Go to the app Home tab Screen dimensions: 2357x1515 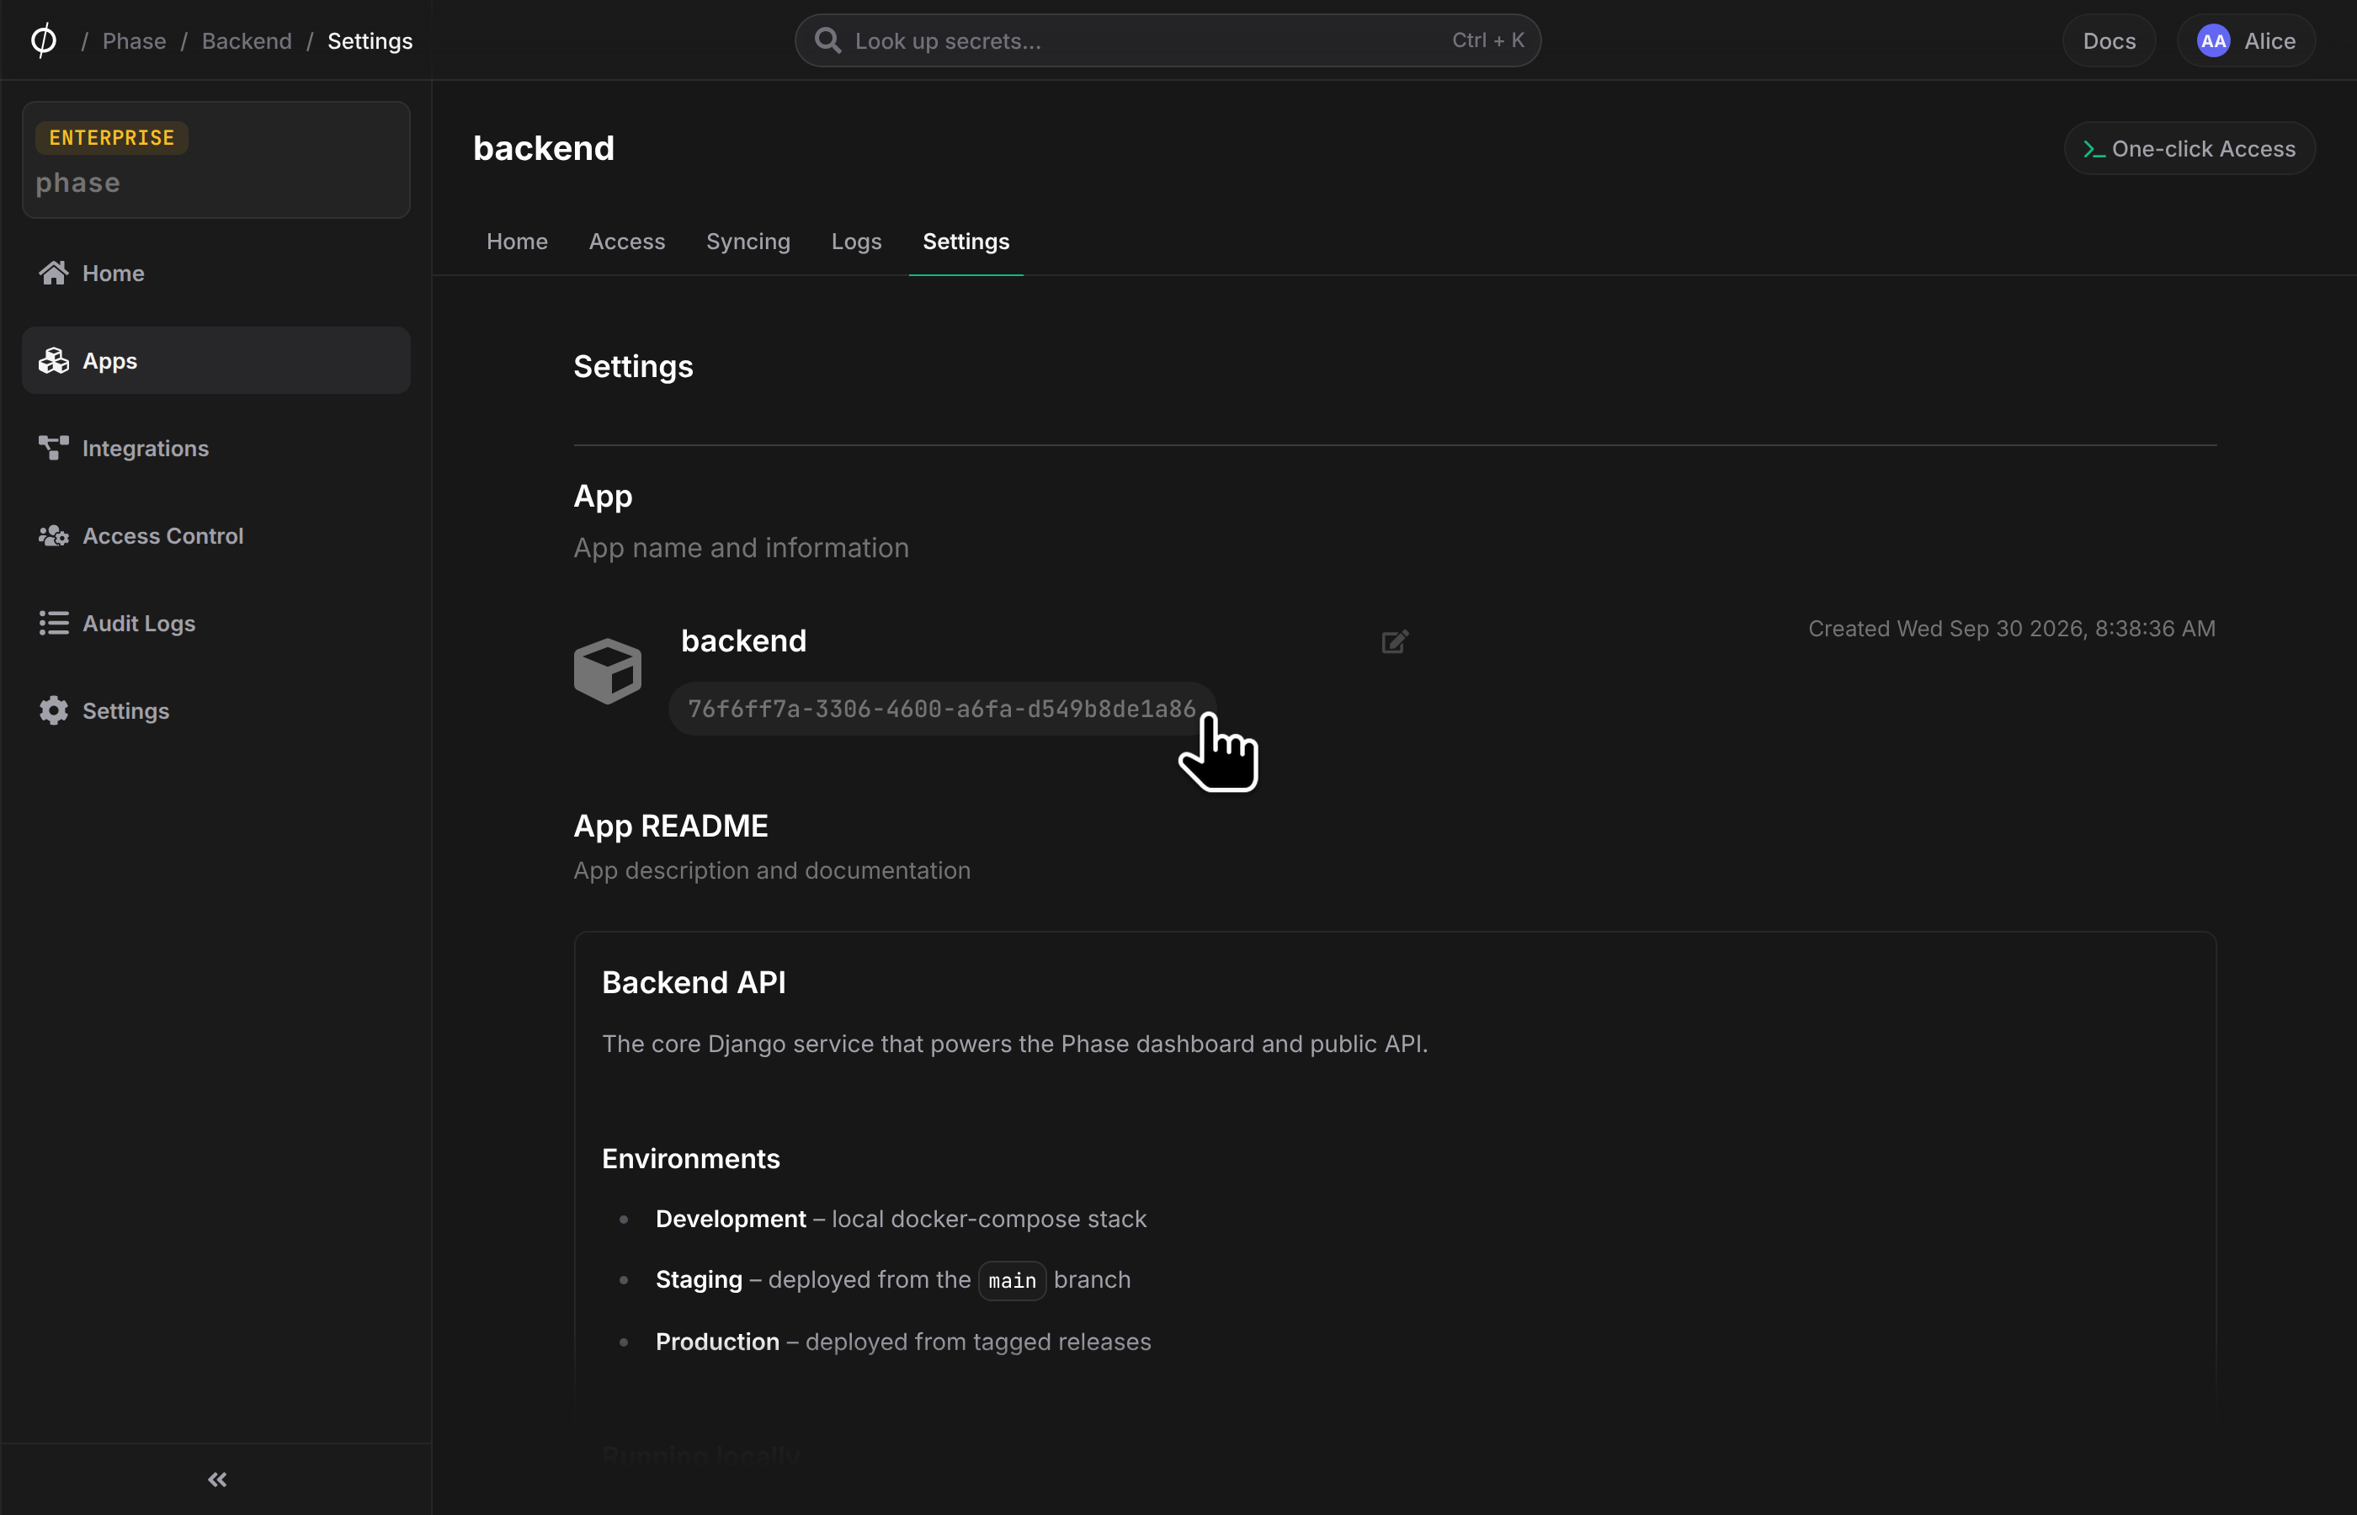click(x=517, y=241)
